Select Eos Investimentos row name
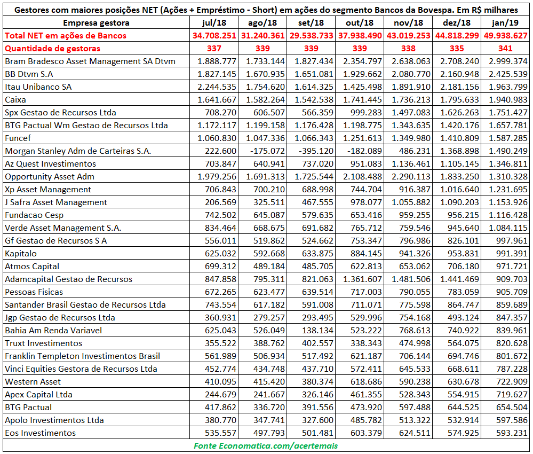This screenshot has height=454, width=533. coord(40,433)
